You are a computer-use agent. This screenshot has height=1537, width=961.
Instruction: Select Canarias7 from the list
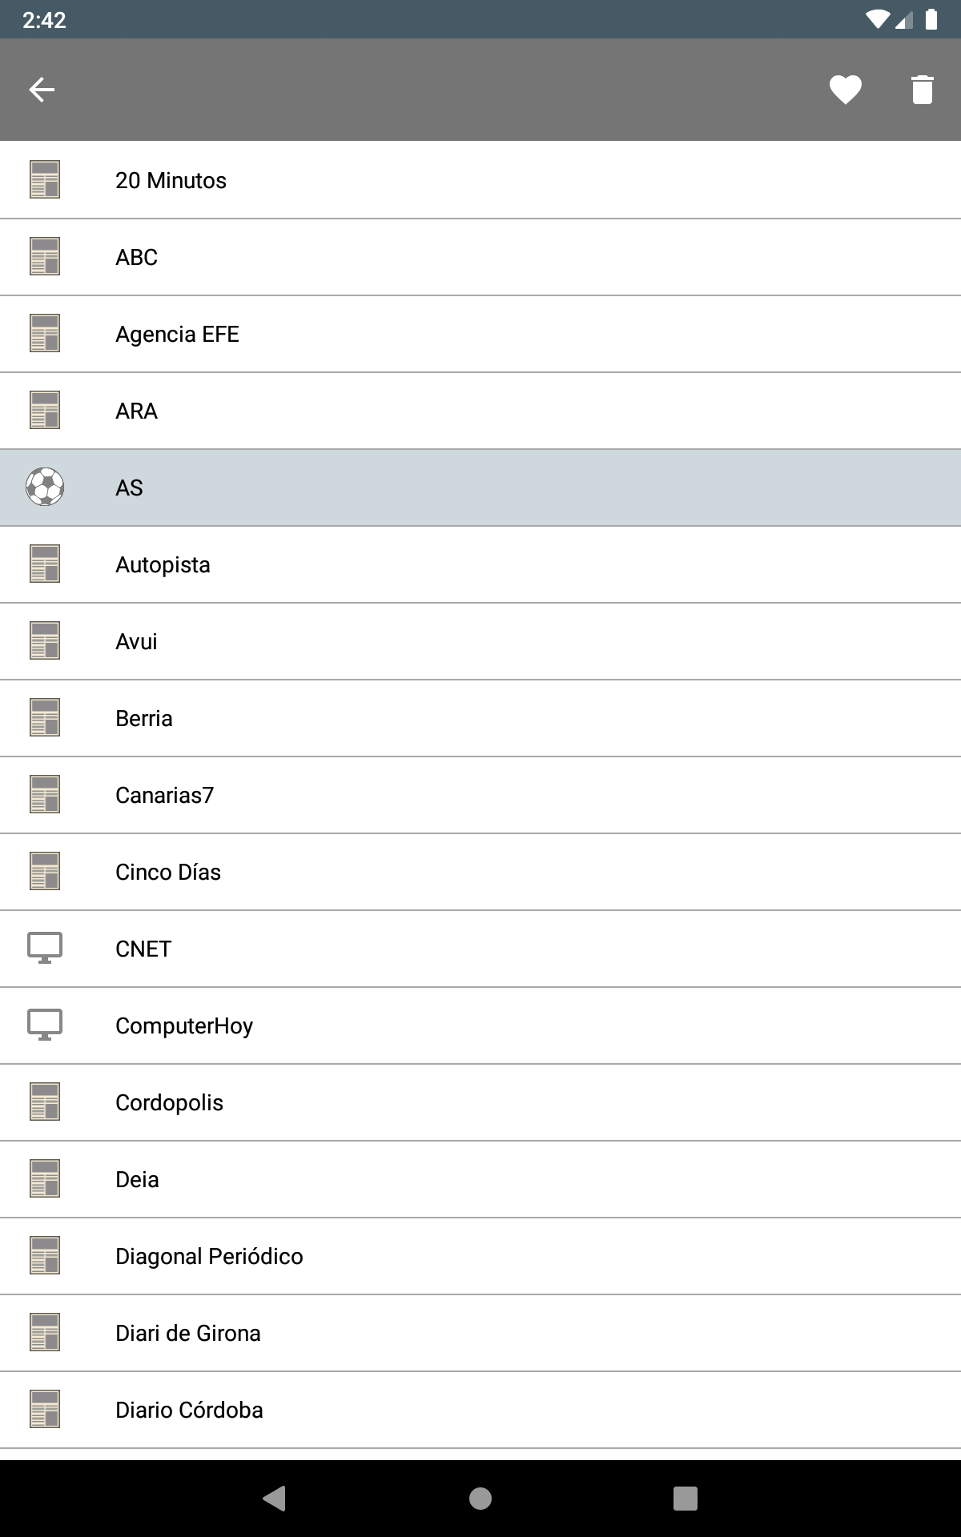(480, 795)
